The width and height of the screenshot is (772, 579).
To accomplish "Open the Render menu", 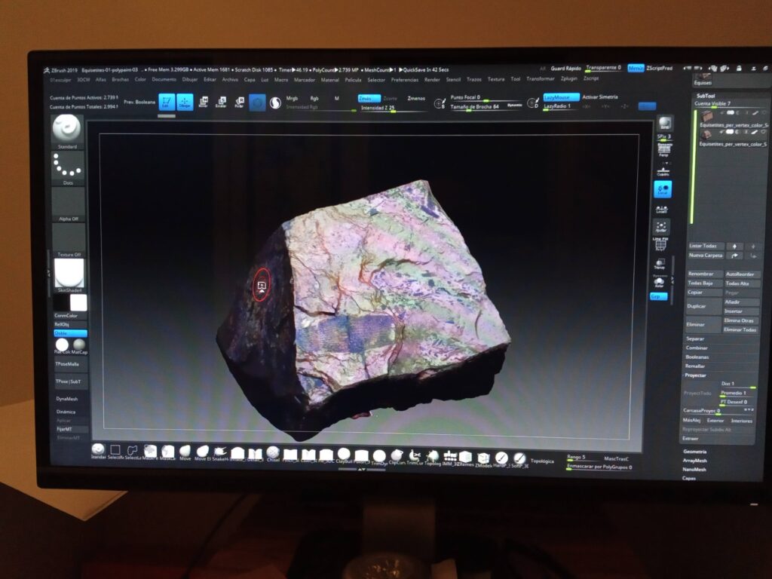I will 432,79.
